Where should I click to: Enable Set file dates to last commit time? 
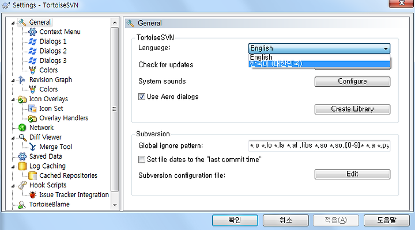[142, 159]
